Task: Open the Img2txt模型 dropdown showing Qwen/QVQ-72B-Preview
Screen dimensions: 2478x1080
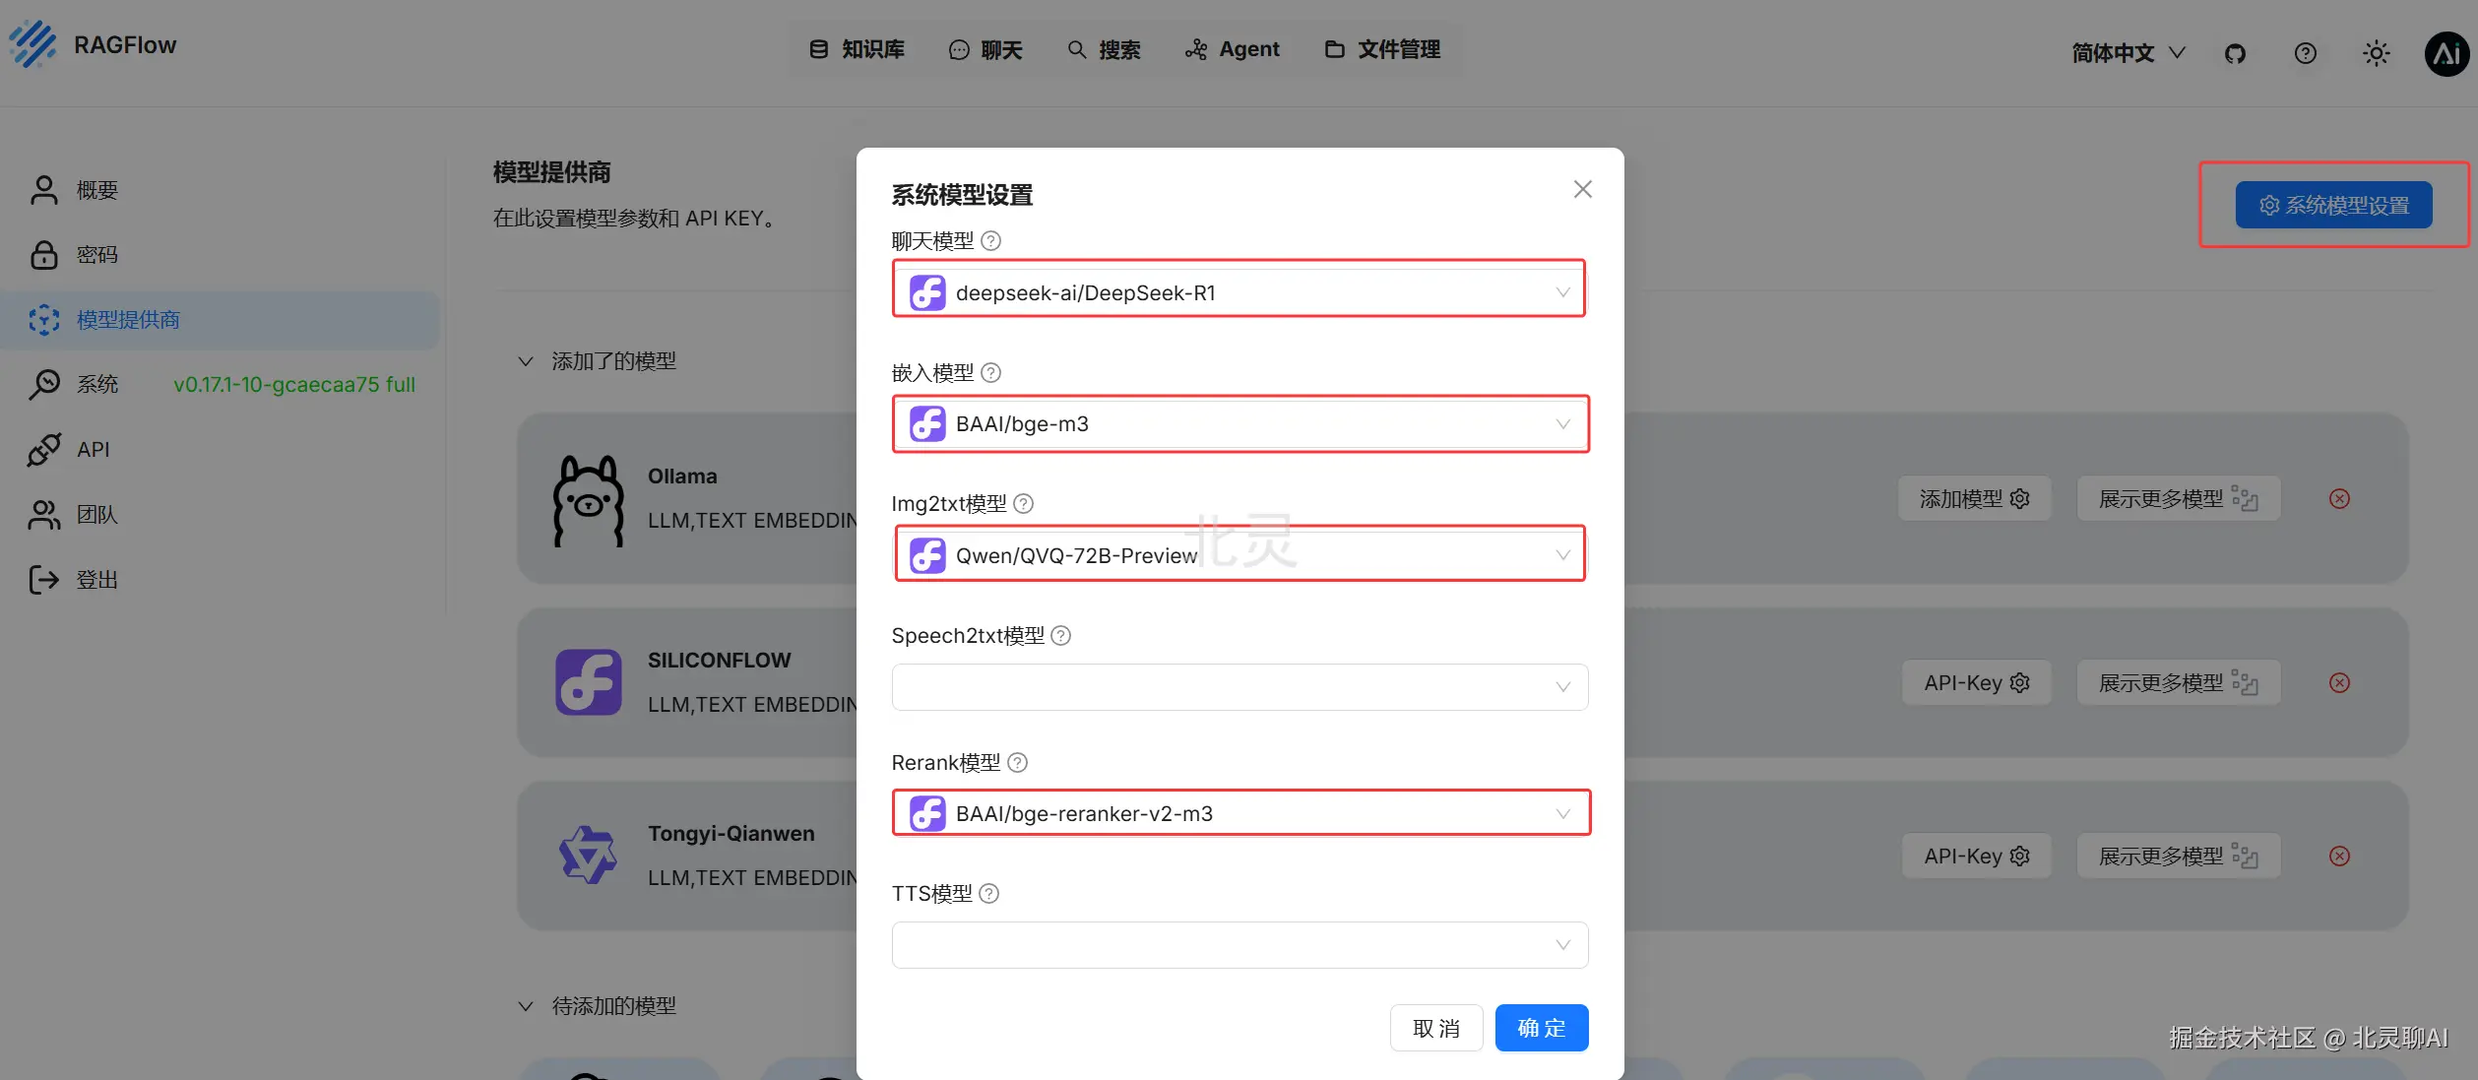Action: click(x=1239, y=555)
